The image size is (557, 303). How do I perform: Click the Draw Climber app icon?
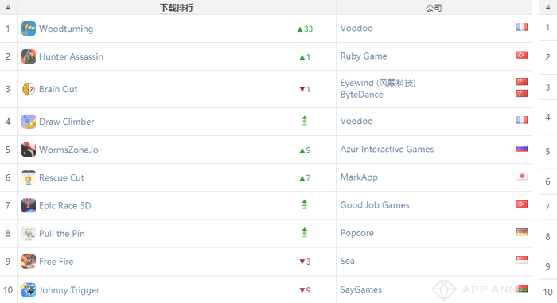tap(29, 122)
